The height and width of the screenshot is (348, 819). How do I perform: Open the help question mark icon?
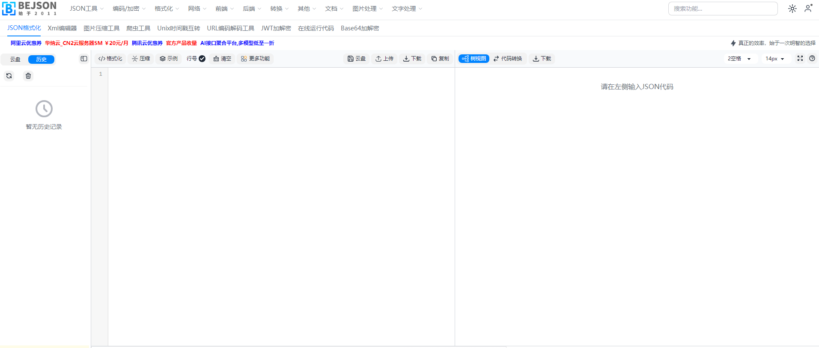[812, 59]
